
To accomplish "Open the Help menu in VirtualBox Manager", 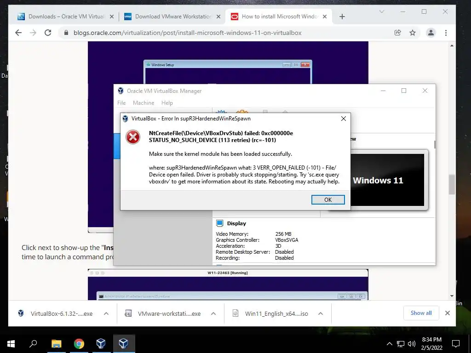I will pyautogui.click(x=167, y=102).
